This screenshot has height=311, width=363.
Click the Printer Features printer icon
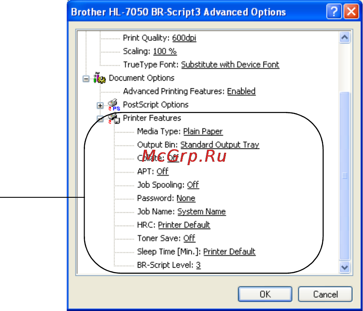(x=114, y=118)
